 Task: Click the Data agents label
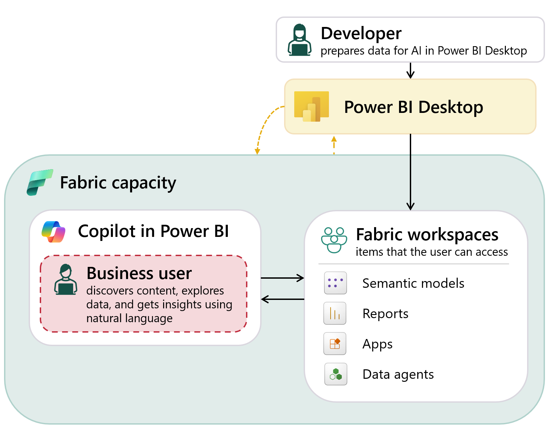398,374
